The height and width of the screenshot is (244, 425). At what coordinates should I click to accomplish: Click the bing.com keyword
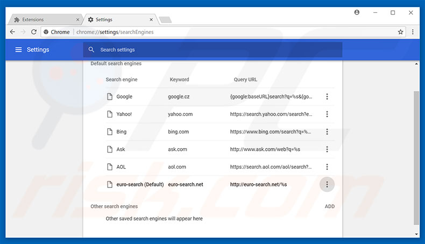coord(179,131)
